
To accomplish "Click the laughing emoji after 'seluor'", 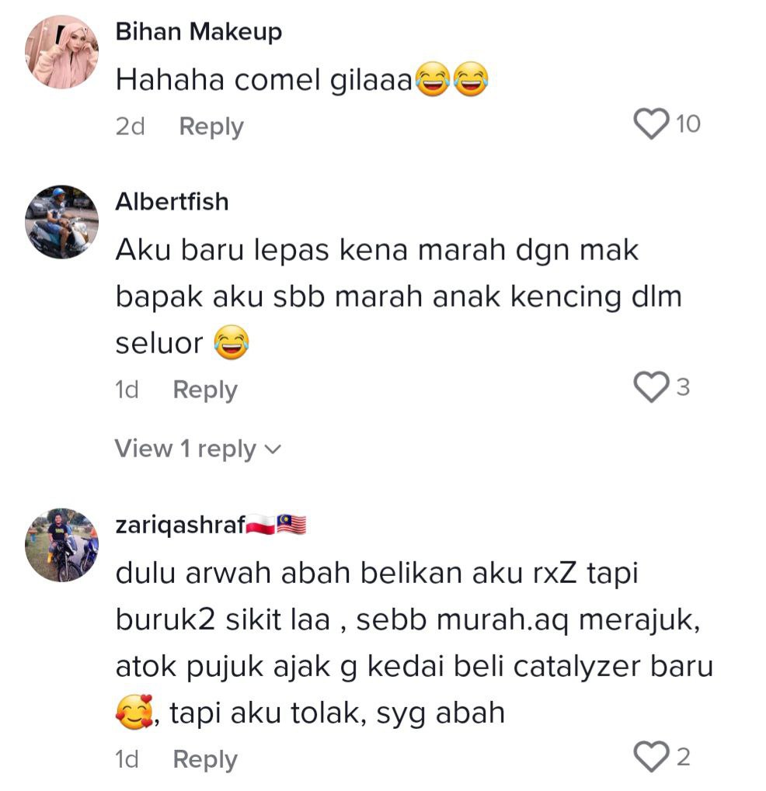I will (232, 342).
